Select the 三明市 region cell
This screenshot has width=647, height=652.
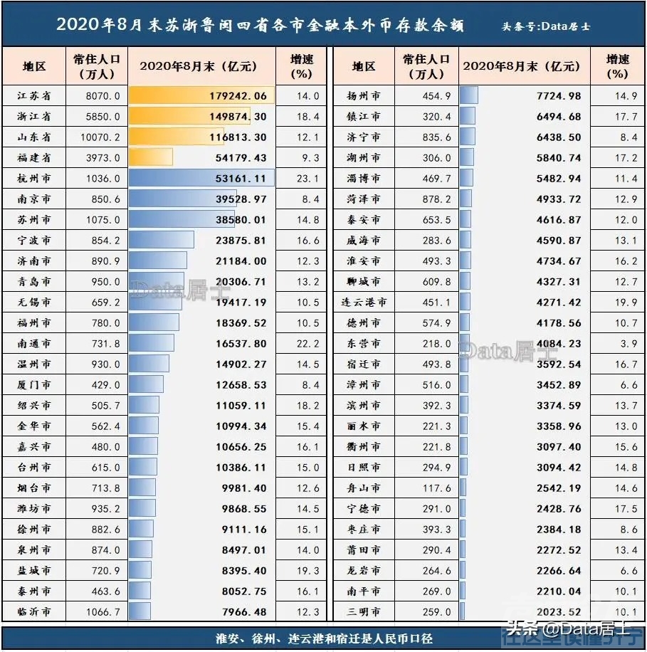pyautogui.click(x=365, y=611)
